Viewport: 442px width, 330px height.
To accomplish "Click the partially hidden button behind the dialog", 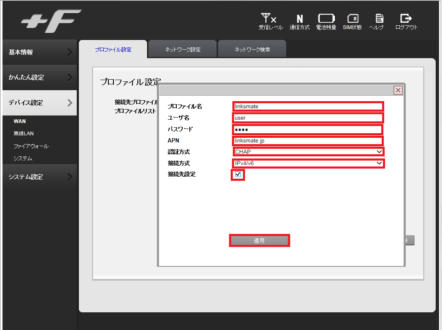I will [x=410, y=240].
